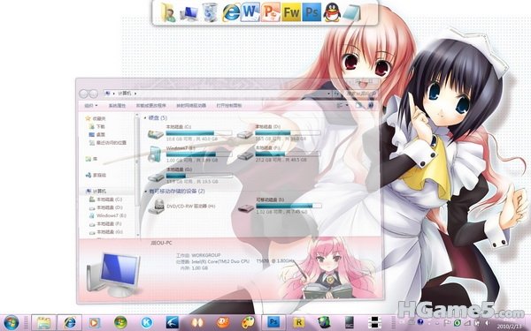
Task: Click the explorer search box
Action: coord(360,94)
